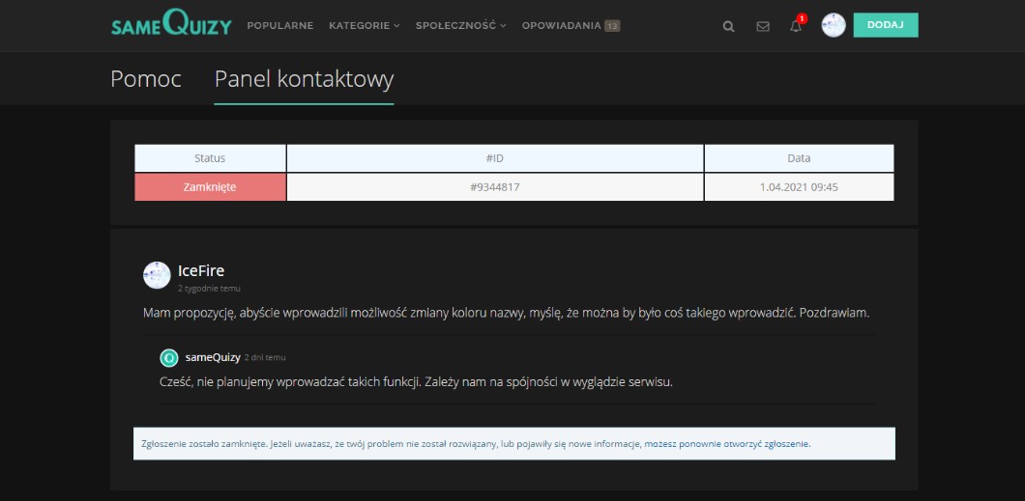Click the sameQuizy reply avatar icon

(x=168, y=357)
